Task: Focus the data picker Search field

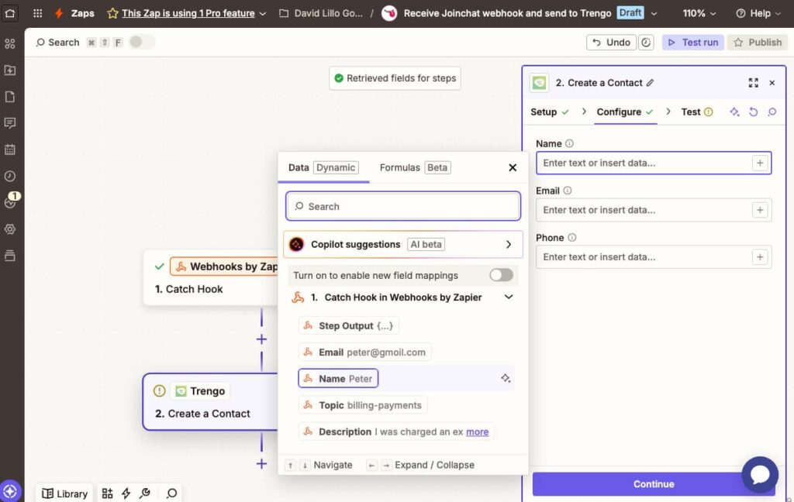Action: click(x=403, y=206)
